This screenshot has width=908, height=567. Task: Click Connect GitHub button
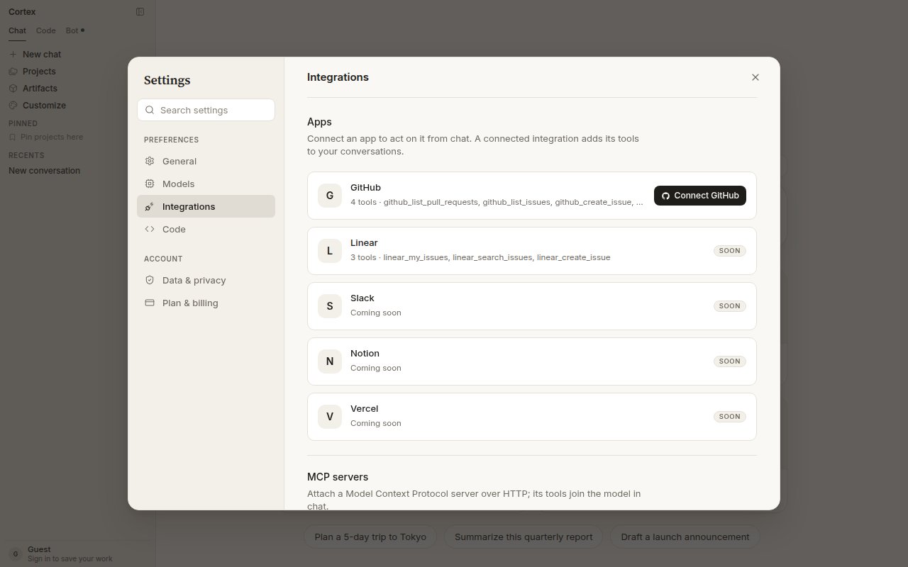699,196
